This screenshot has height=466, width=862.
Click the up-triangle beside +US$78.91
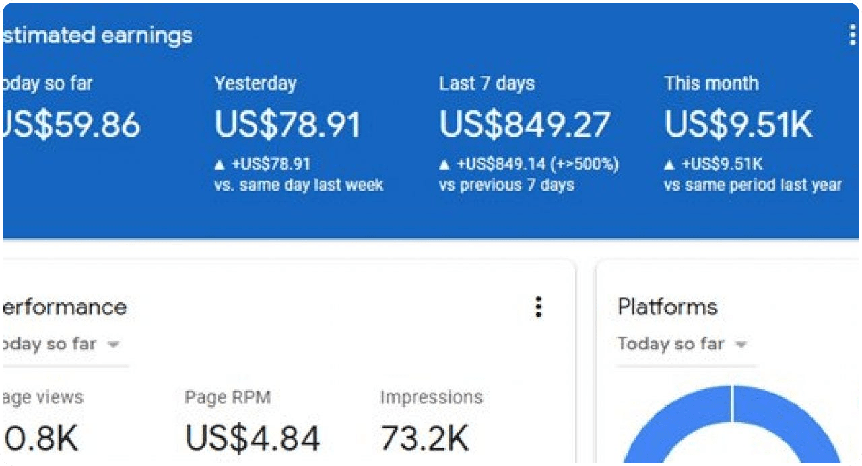pyautogui.click(x=220, y=165)
